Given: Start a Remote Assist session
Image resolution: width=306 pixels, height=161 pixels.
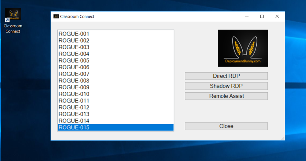Looking at the screenshot, I should [226, 96].
